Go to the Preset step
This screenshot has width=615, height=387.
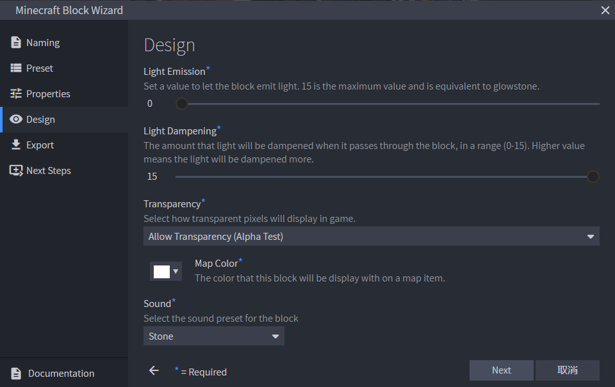click(64, 68)
